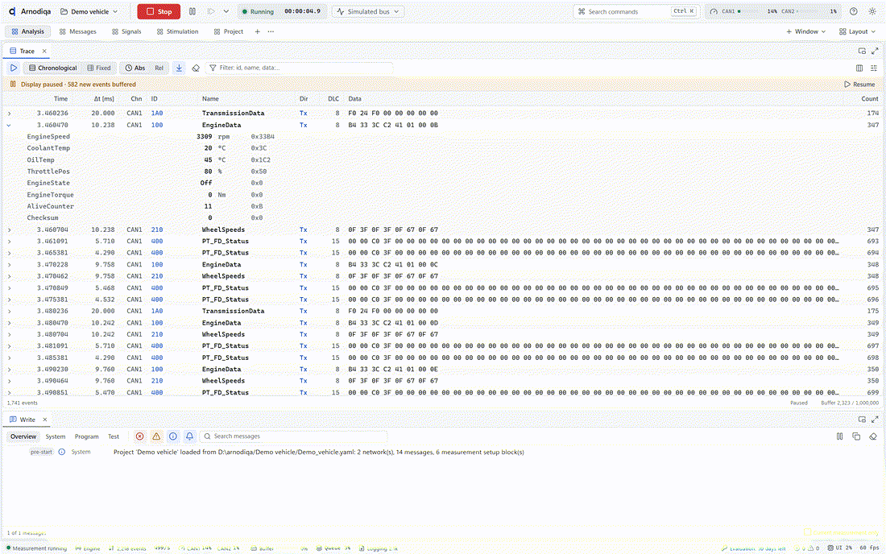Pop out the Trace panel

(862, 51)
